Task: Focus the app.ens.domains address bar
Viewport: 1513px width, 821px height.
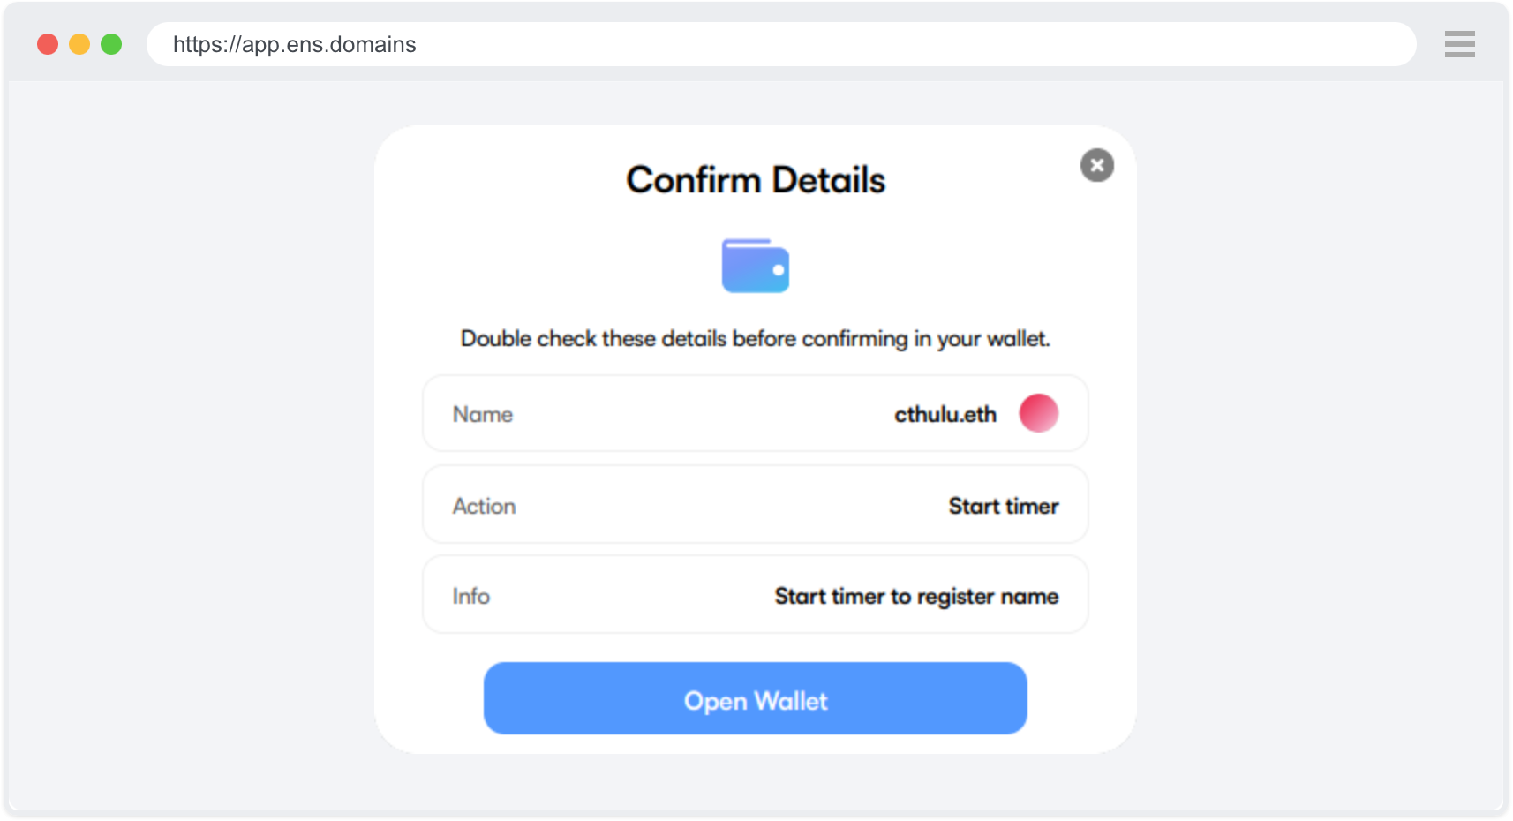Action: (780, 44)
